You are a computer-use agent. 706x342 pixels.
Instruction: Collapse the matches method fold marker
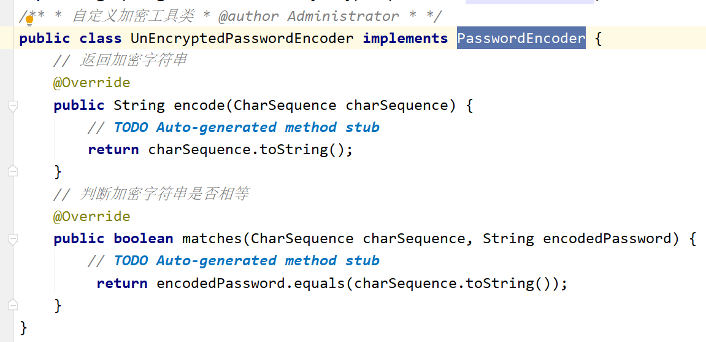pos(13,239)
